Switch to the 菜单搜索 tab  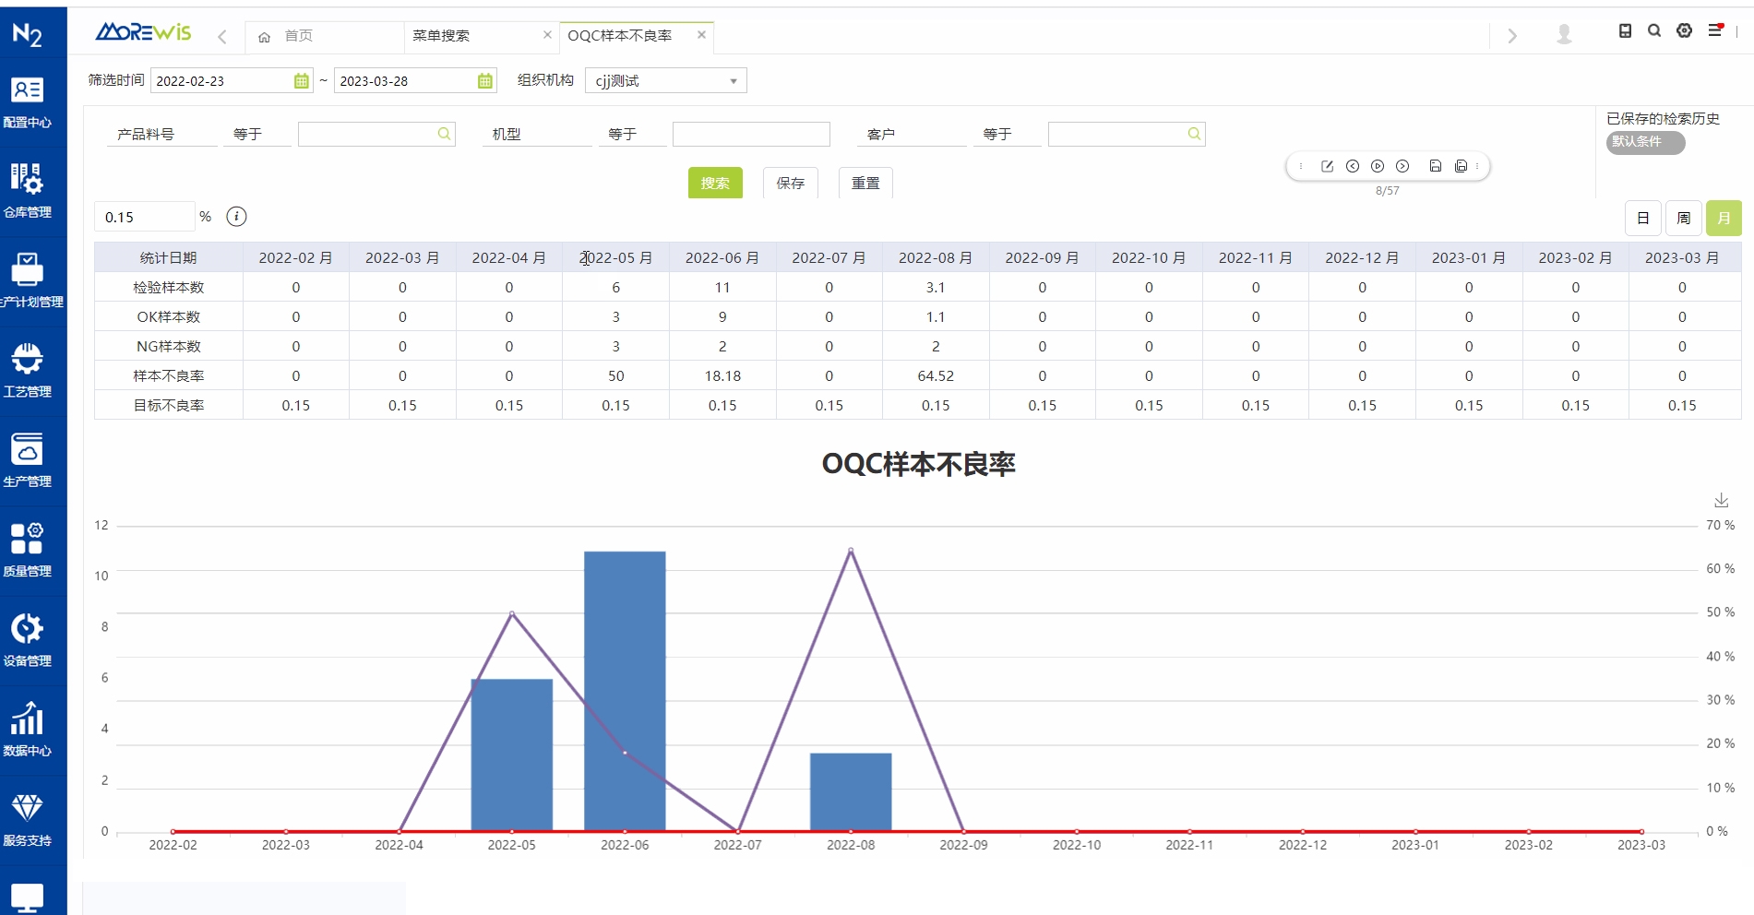click(x=442, y=36)
